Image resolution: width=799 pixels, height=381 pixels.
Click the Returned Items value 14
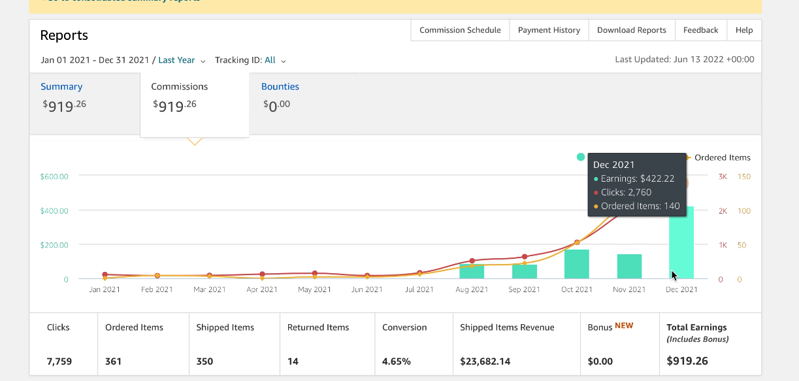pos(293,361)
